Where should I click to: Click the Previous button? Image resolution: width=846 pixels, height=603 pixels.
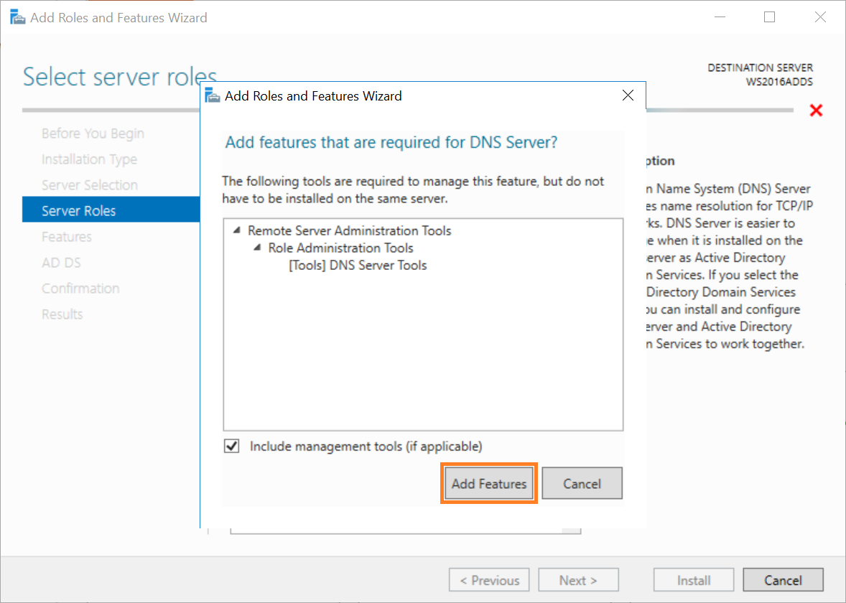489,580
